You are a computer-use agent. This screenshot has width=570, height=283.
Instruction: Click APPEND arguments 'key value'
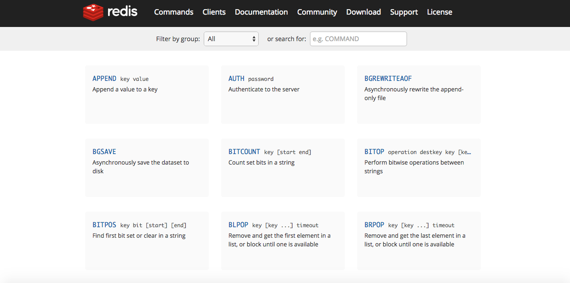(135, 79)
